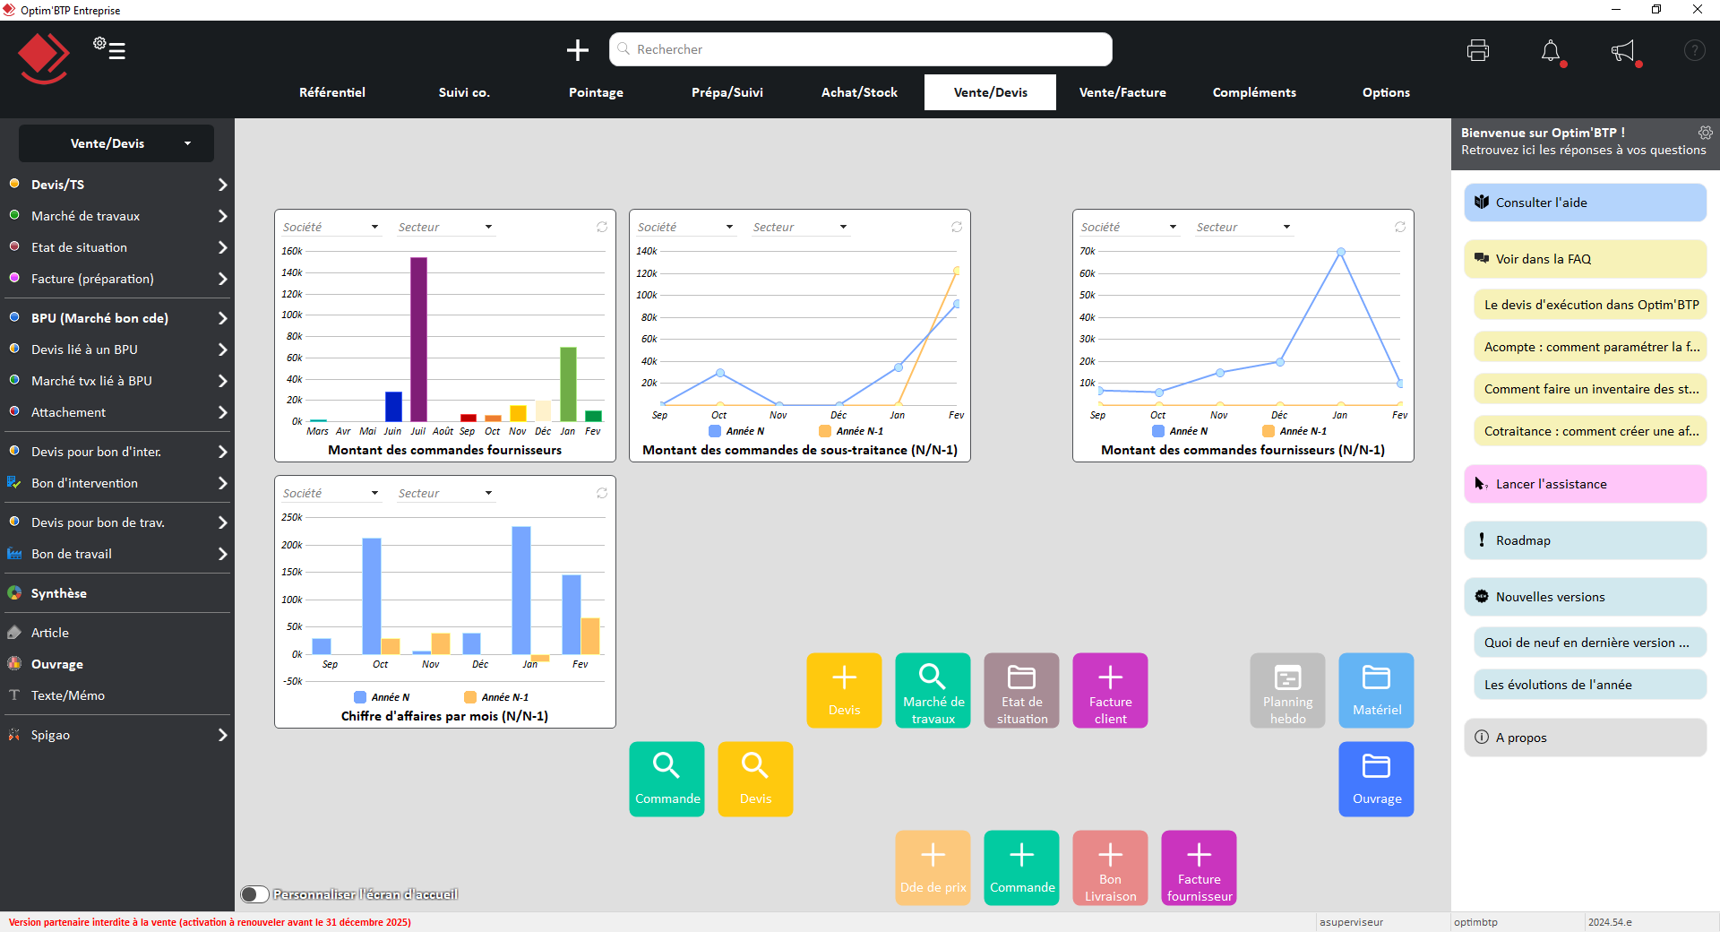Screen dimensions: 1720x932
Task: Click the green new Commande tile
Action: pos(1021,867)
